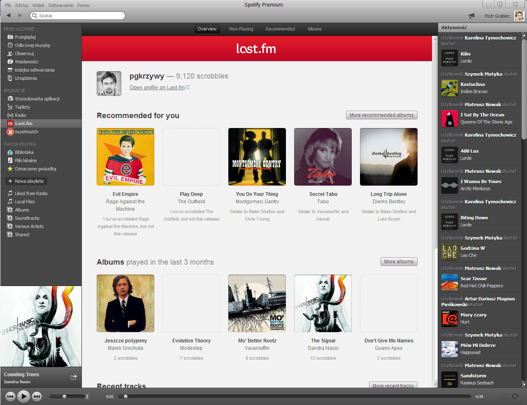Open the Montgomery Gentry album cover
The image size is (527, 405).
pyautogui.click(x=257, y=157)
